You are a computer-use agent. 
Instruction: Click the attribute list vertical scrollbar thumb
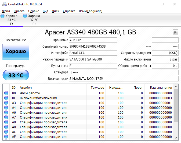point(176,106)
